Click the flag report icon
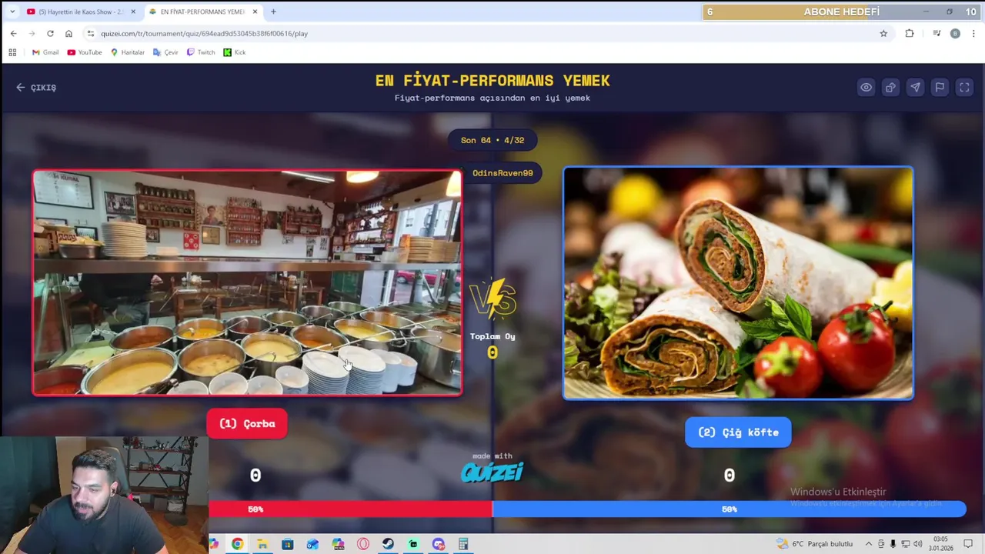Viewport: 985px width, 554px height. [x=940, y=88]
